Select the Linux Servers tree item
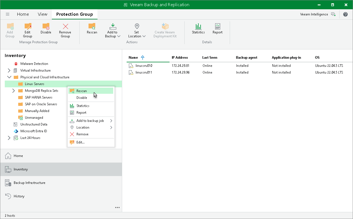Screen dimensions: 353x219 [x=63, y=84]
